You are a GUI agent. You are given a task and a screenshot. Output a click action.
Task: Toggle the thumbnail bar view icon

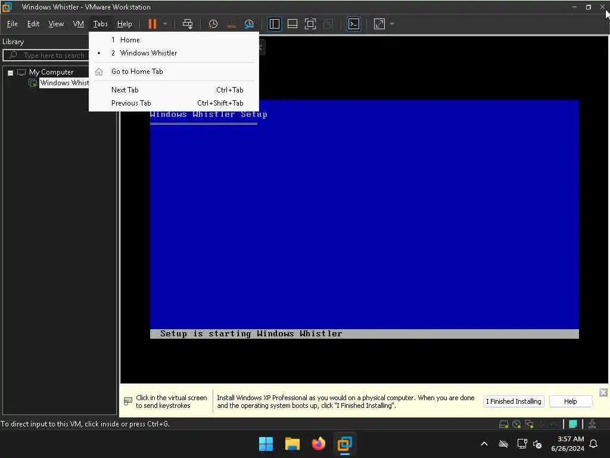point(292,24)
